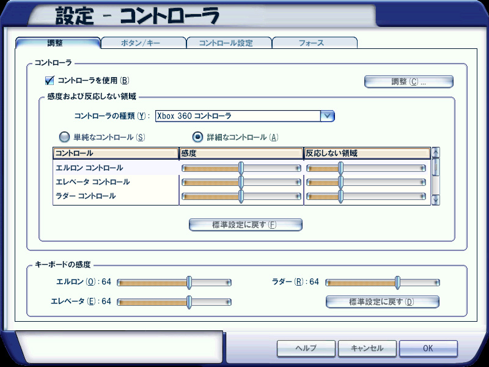Image resolution: width=489 pixels, height=367 pixels.
Task: Click the control list scroll down arrow
Action: point(436,200)
